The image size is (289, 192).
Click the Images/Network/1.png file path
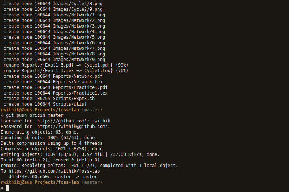point(79,15)
